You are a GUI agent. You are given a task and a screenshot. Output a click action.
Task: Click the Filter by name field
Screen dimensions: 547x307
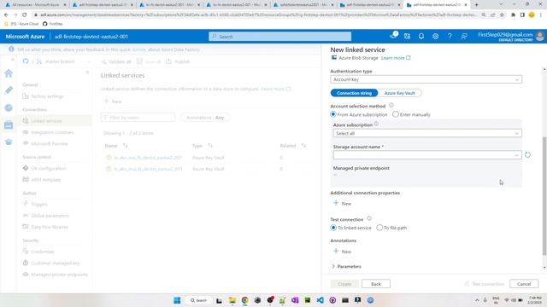[138, 118]
